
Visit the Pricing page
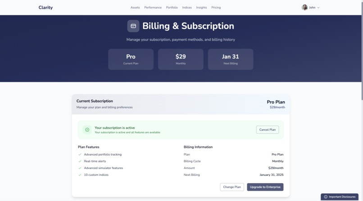(x=216, y=7)
